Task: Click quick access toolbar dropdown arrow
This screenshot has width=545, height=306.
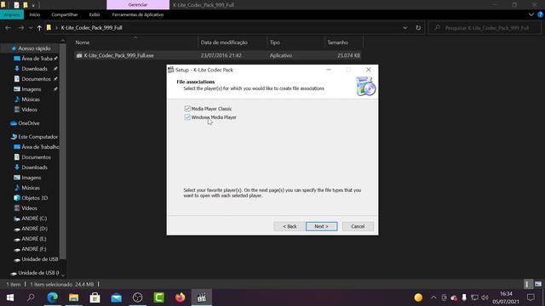Action: tap(33, 5)
